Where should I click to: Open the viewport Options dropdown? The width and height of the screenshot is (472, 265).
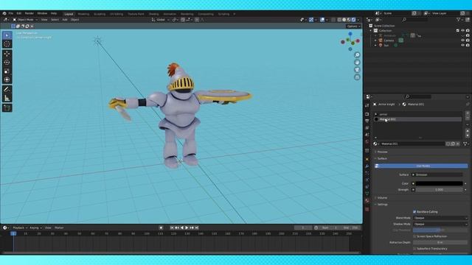click(x=353, y=26)
